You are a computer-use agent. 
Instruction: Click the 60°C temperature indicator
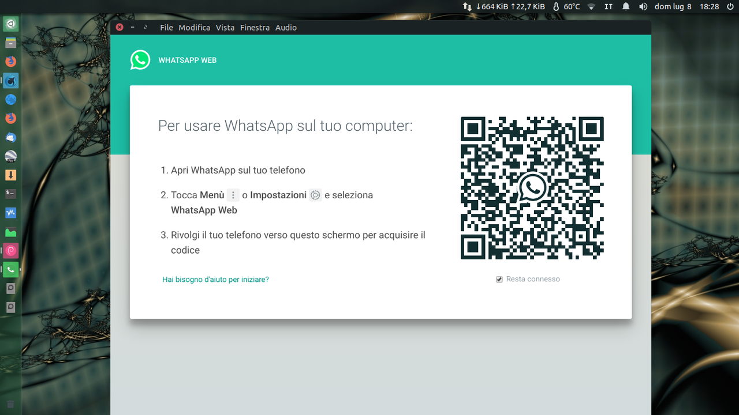click(x=566, y=6)
